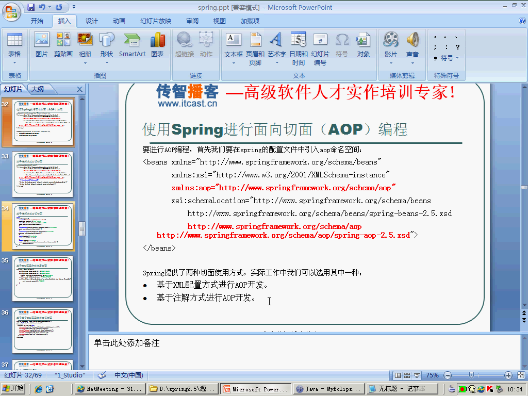The height and width of the screenshot is (396, 528).
Task: Click the zoom slider handle
Action: tap(471, 375)
